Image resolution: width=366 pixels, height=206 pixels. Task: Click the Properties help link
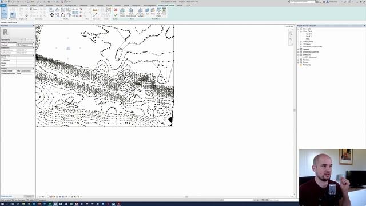[x=6, y=196]
